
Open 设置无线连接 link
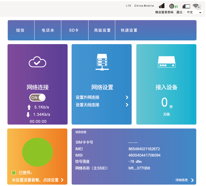click(x=87, y=105)
